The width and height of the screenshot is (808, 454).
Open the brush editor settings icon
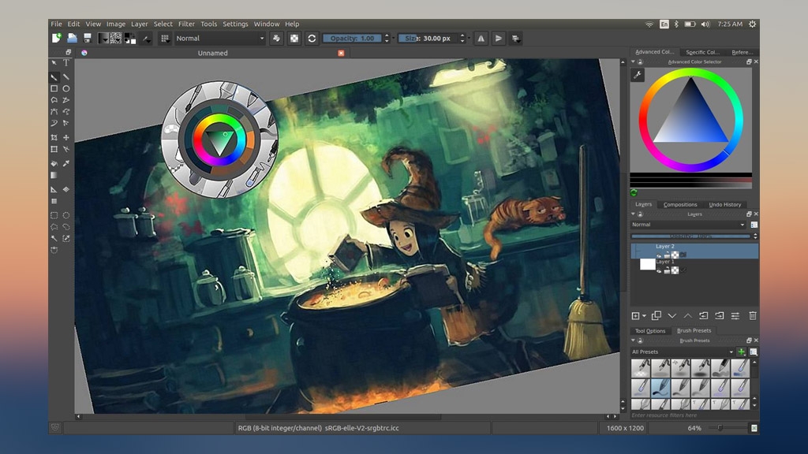[147, 38]
